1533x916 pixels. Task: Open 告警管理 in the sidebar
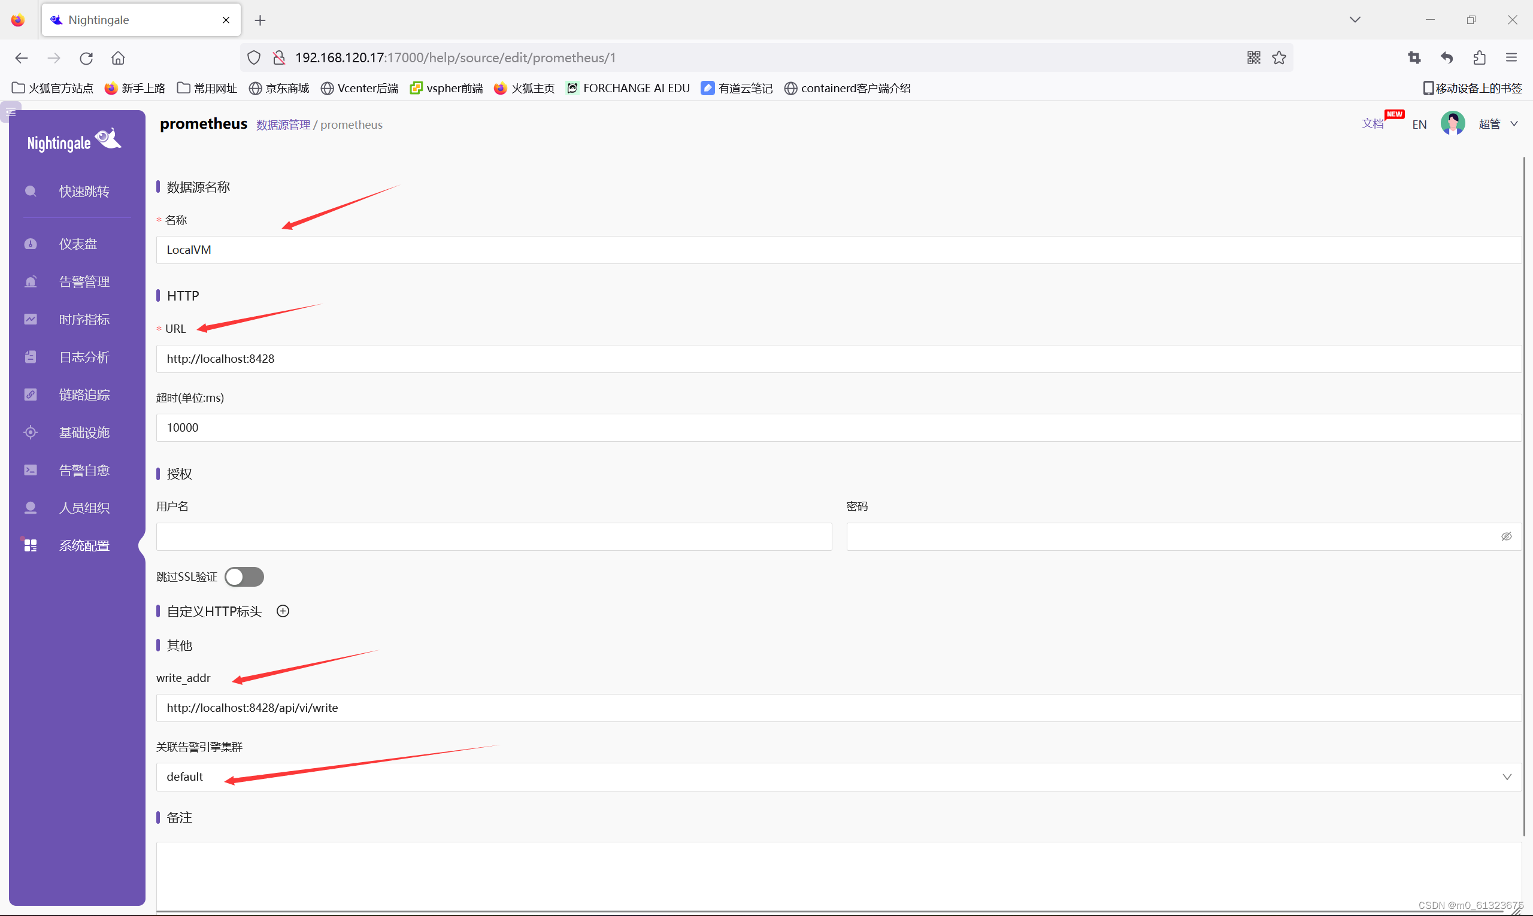tap(84, 281)
